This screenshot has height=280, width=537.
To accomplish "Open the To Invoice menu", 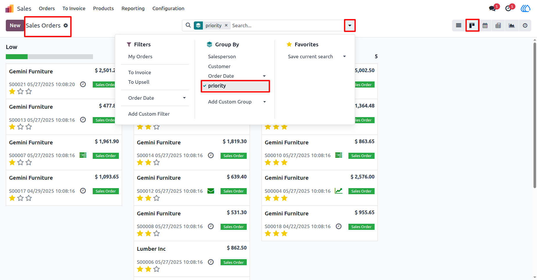I will point(74,8).
